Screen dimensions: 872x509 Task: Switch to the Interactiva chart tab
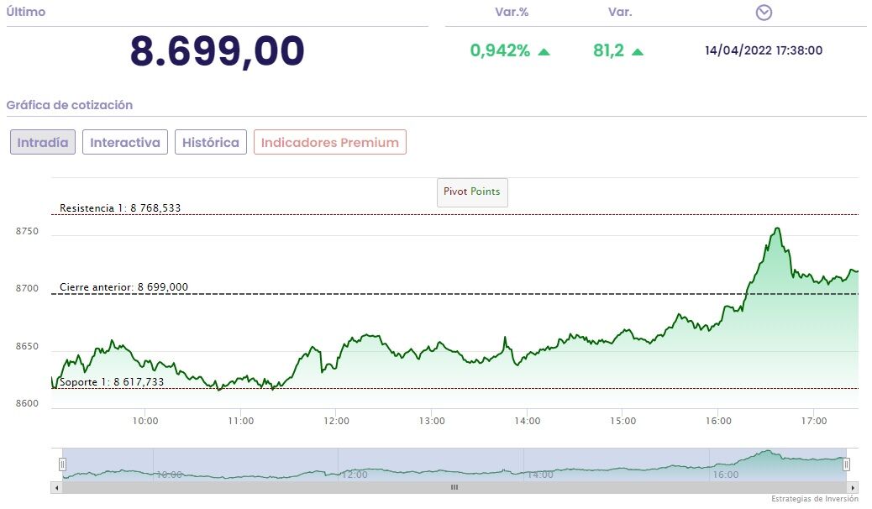[x=124, y=142]
